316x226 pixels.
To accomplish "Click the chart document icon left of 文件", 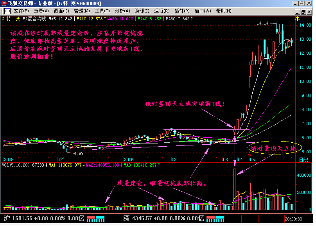I will tap(7, 11).
